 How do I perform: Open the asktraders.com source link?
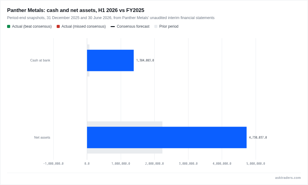(x=288, y=178)
